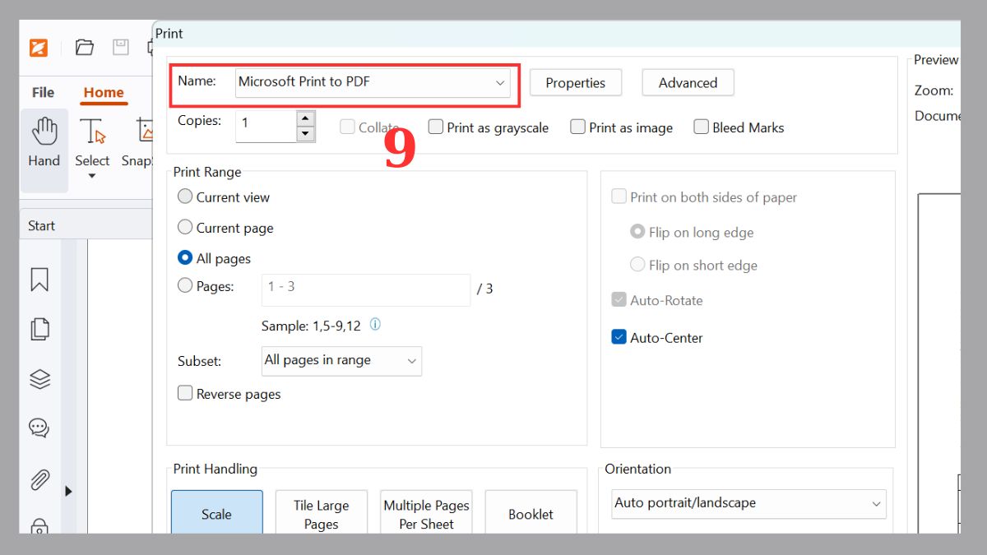Select the Booklet print handling option

[531, 512]
